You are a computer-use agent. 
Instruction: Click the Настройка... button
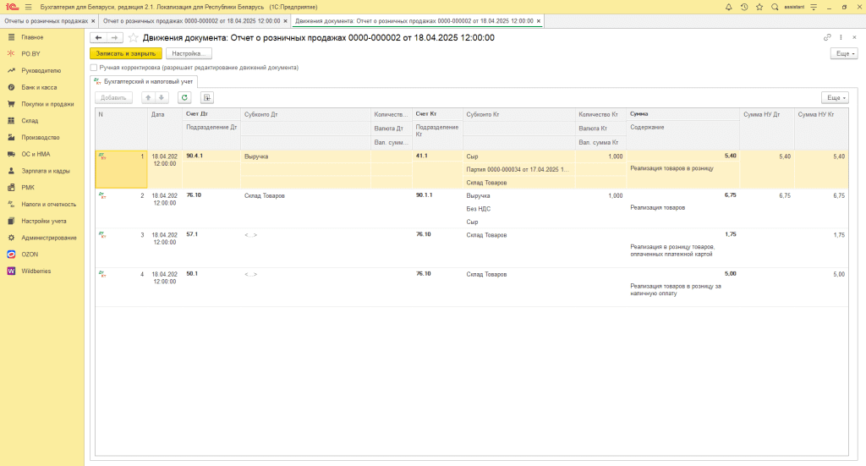coord(189,53)
